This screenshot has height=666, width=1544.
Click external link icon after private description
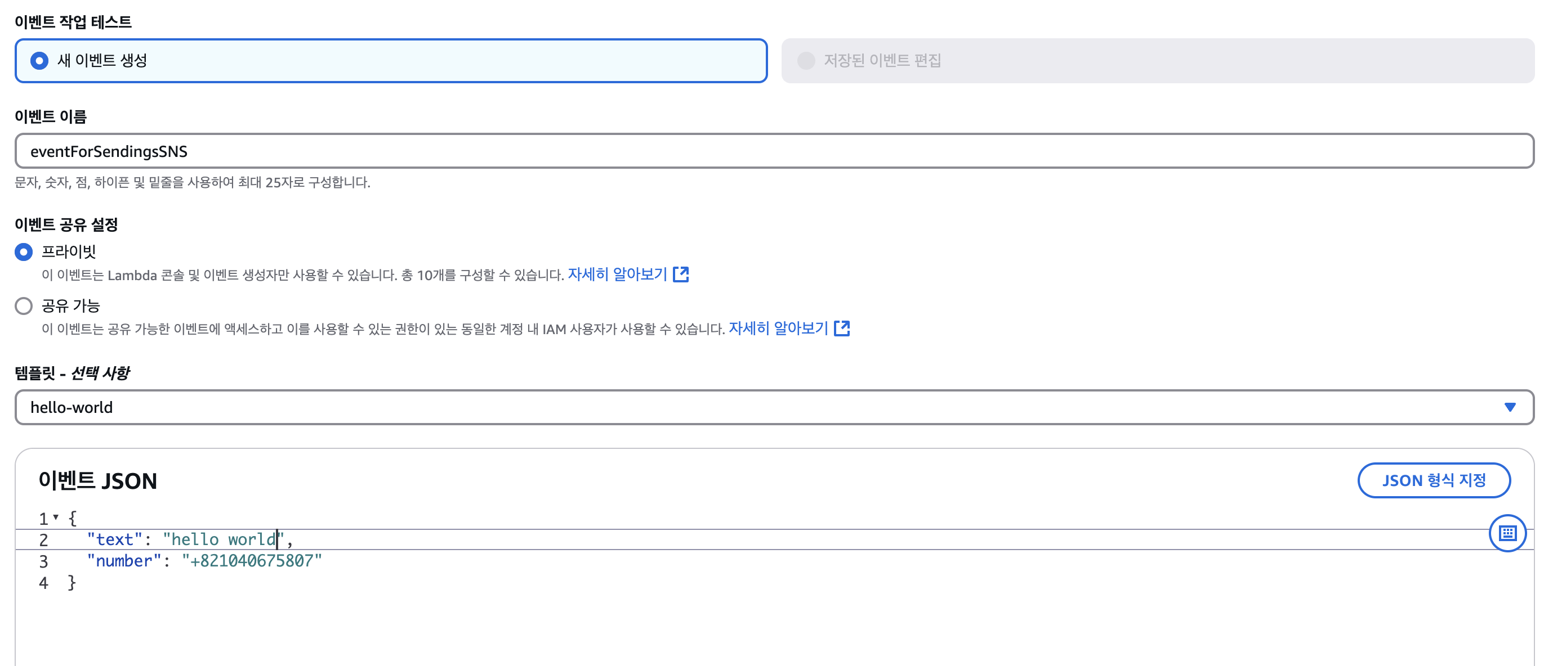[x=681, y=274]
